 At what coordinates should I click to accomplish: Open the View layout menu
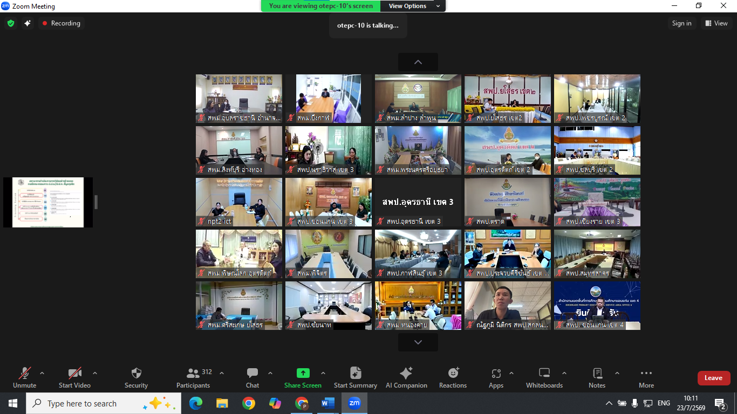(716, 23)
